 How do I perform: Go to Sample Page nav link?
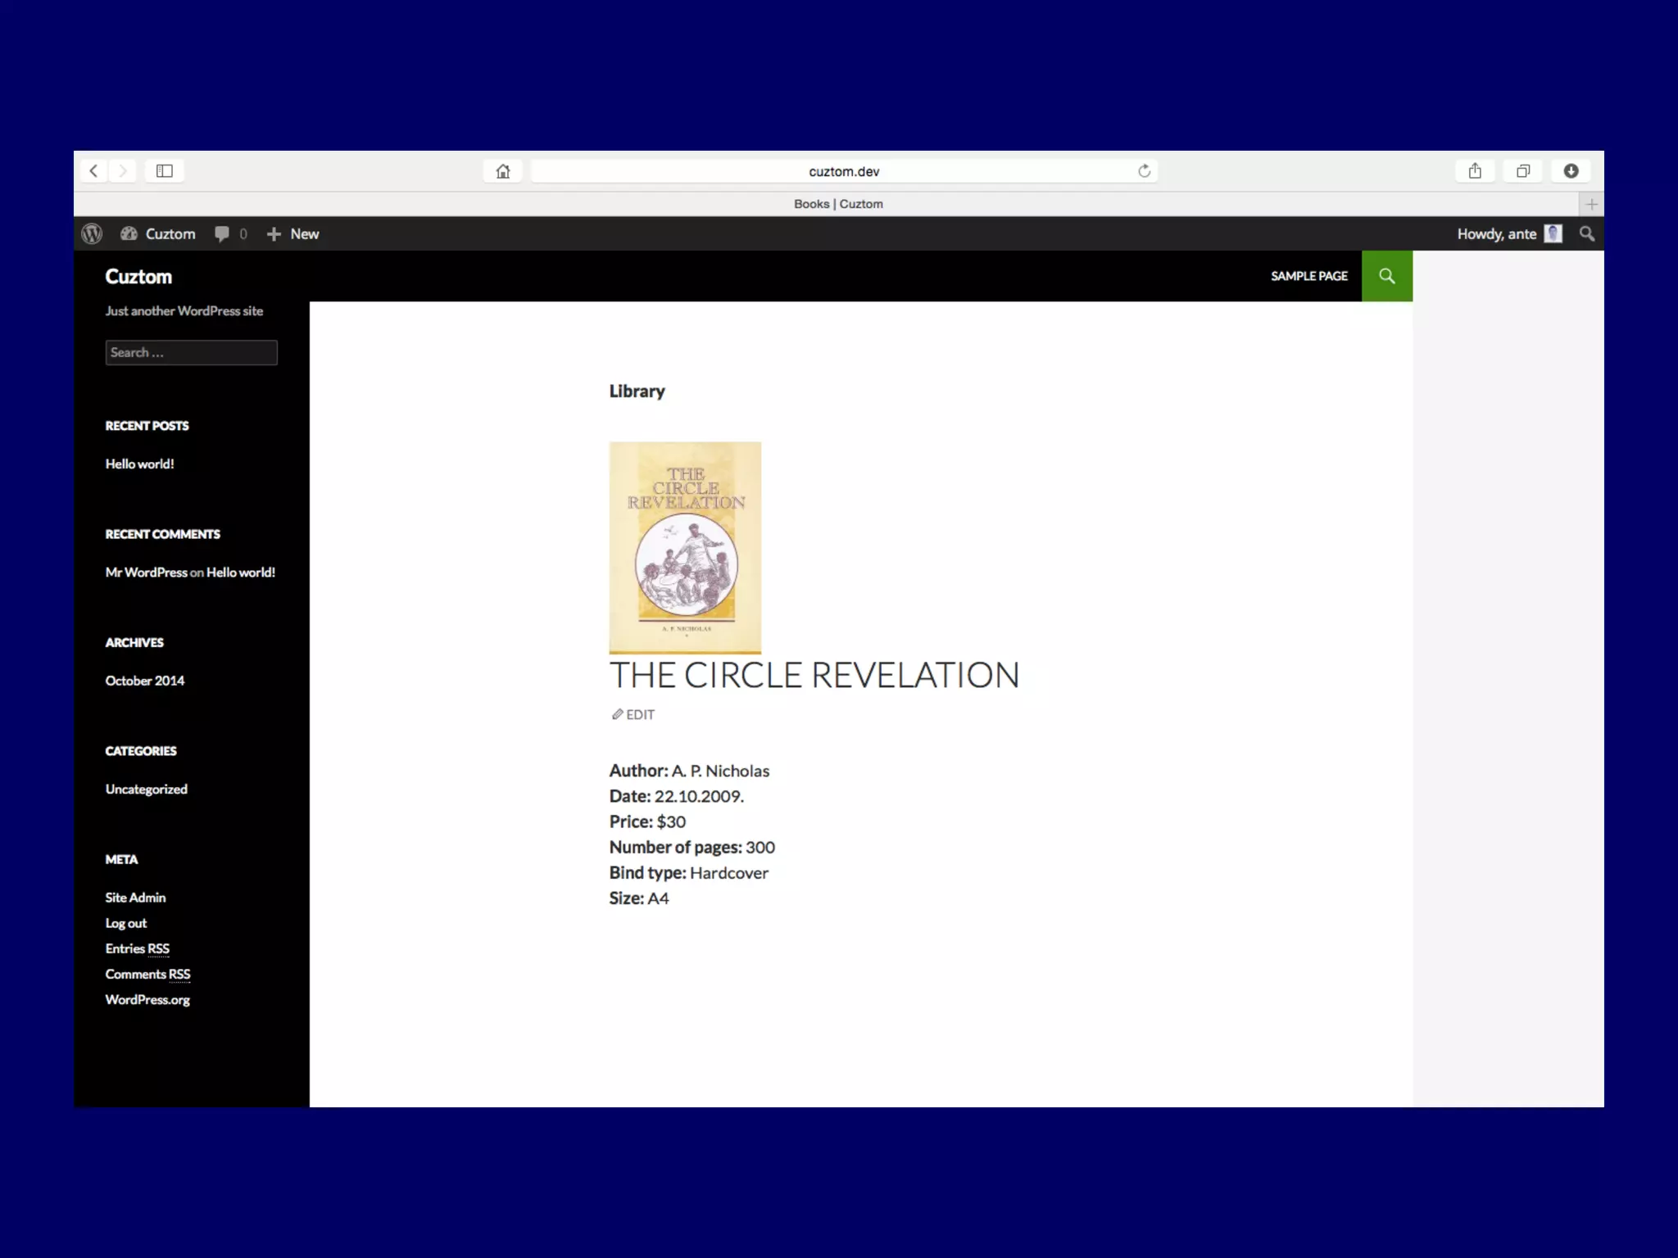tap(1308, 276)
